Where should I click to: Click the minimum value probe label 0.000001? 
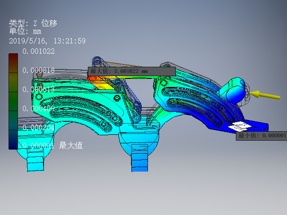pyautogui.click(x=261, y=136)
